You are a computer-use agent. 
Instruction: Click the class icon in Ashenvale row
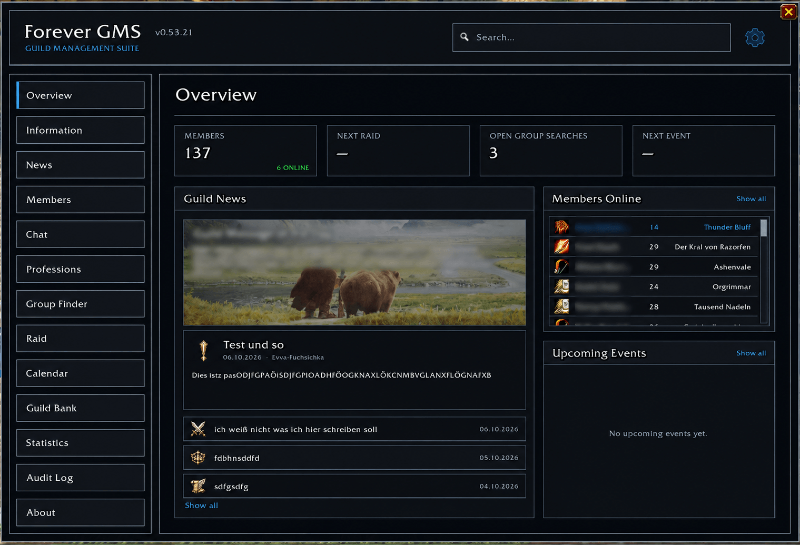coord(561,266)
